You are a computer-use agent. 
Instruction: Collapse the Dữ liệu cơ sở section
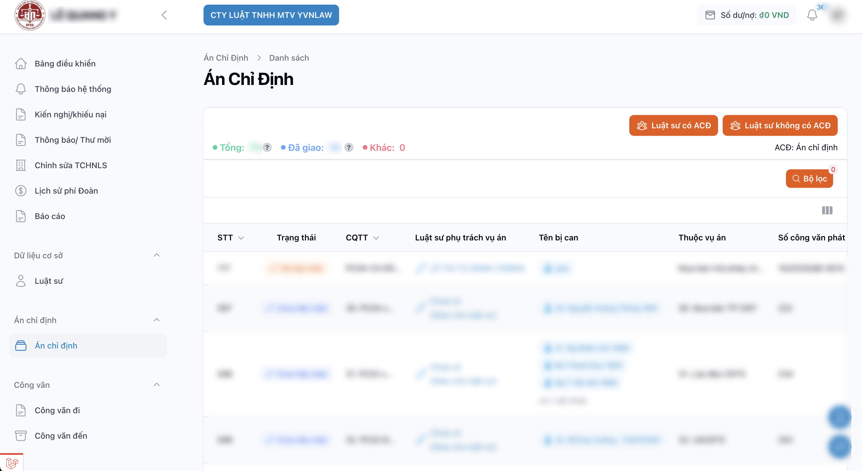[x=156, y=255]
